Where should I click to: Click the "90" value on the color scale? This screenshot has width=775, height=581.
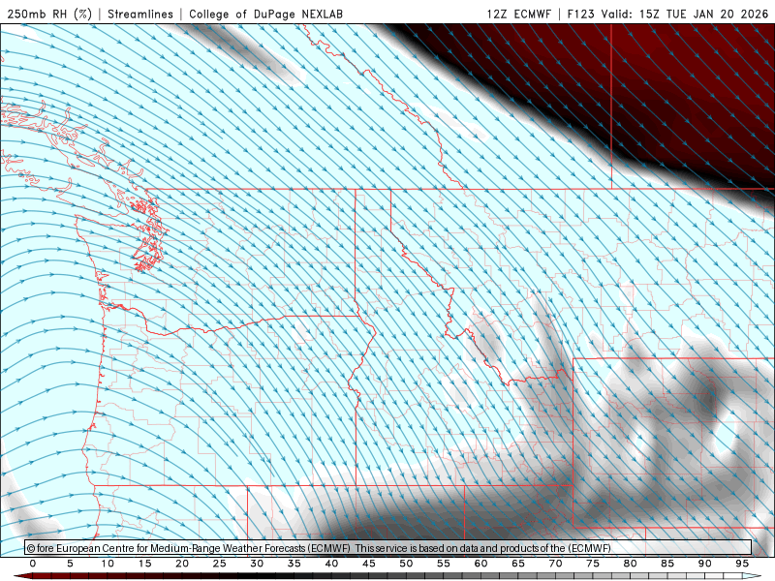[x=705, y=564]
